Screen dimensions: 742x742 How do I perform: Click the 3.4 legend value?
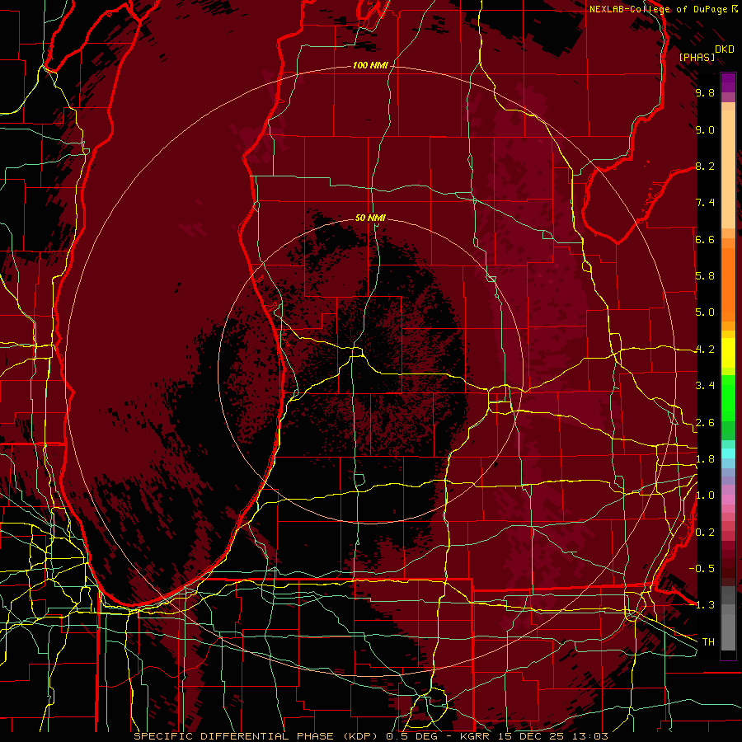coord(705,386)
